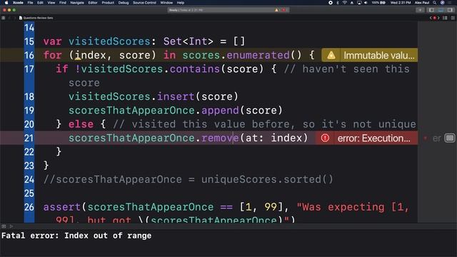Click the commented uniqueScores.sorted() line
Screen dimensions: 457x257
point(188,179)
